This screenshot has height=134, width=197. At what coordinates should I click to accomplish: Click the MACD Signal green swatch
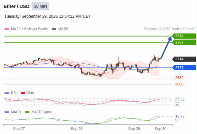coord(27,112)
